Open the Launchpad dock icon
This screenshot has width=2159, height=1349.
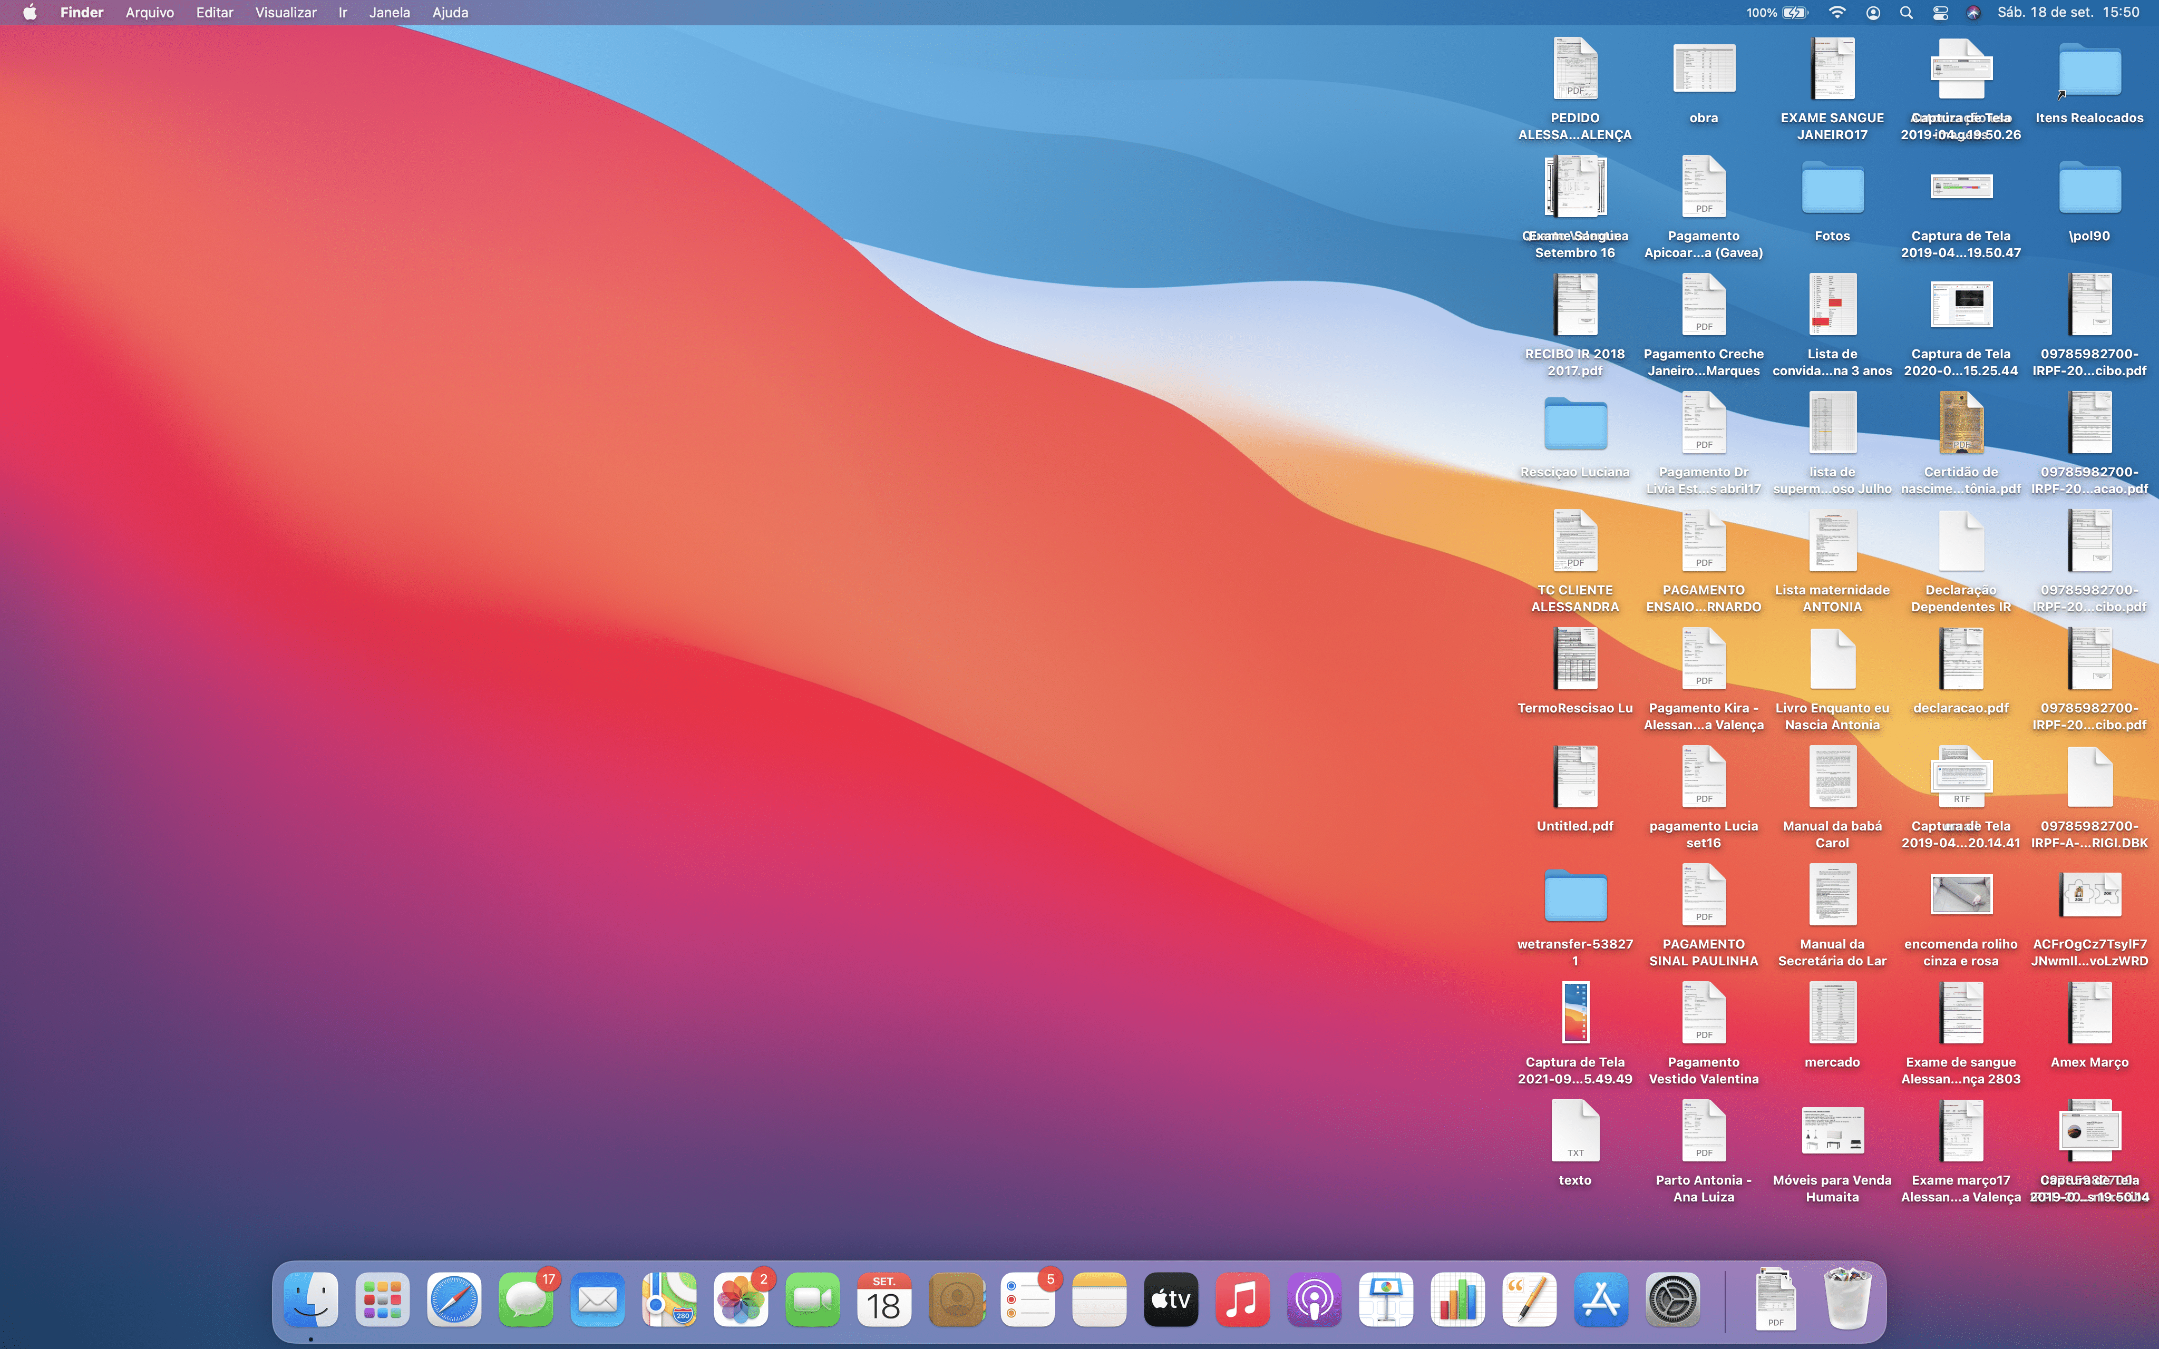383,1300
